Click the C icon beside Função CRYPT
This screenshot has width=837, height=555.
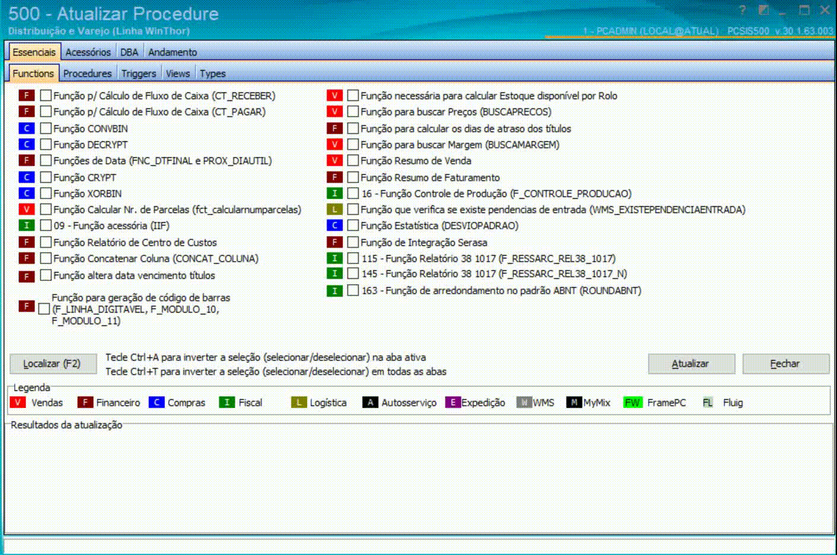coord(26,177)
